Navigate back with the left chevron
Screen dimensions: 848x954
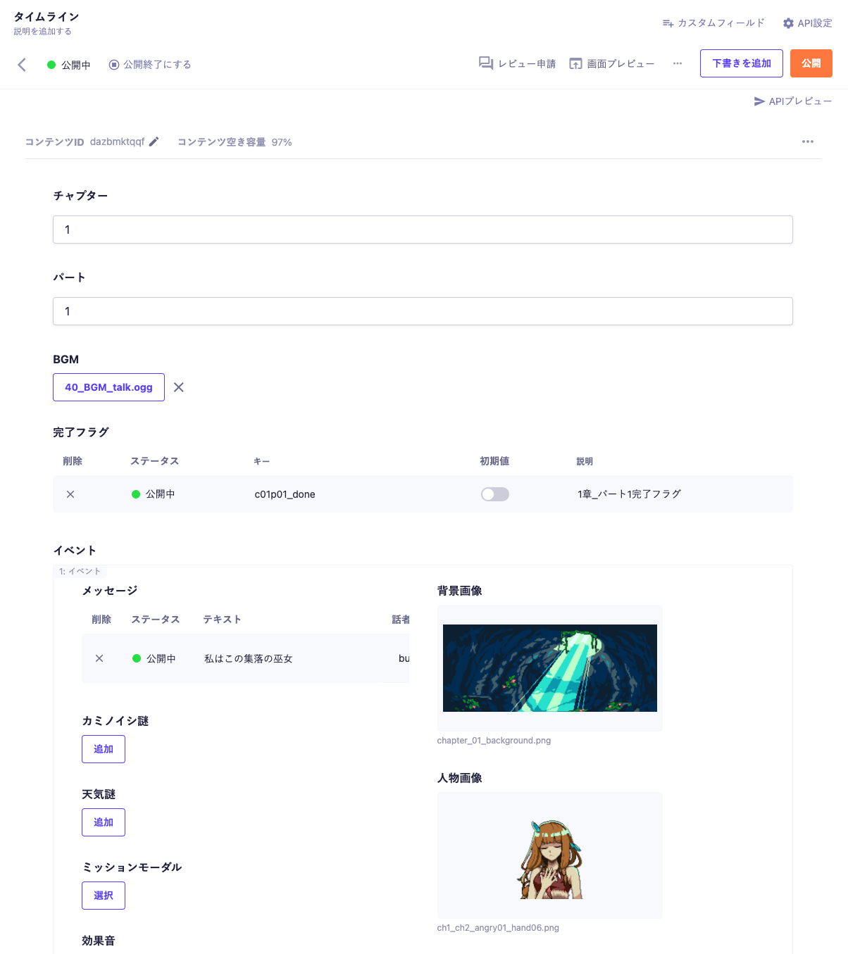pos(22,64)
